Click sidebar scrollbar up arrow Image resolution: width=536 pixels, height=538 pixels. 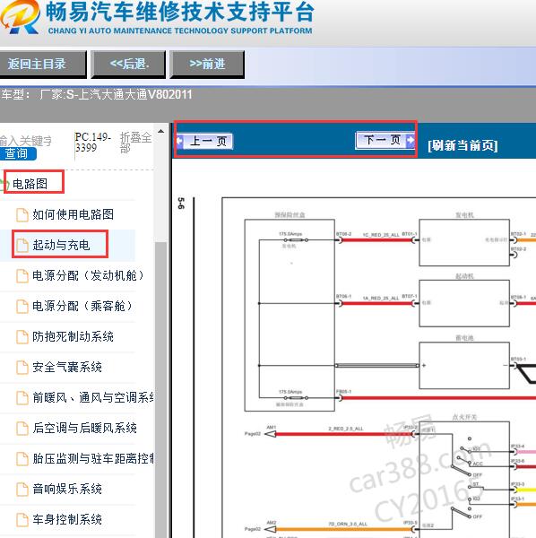[160, 132]
